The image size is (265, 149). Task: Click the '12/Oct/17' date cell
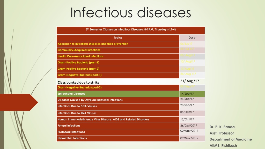tap(192, 120)
